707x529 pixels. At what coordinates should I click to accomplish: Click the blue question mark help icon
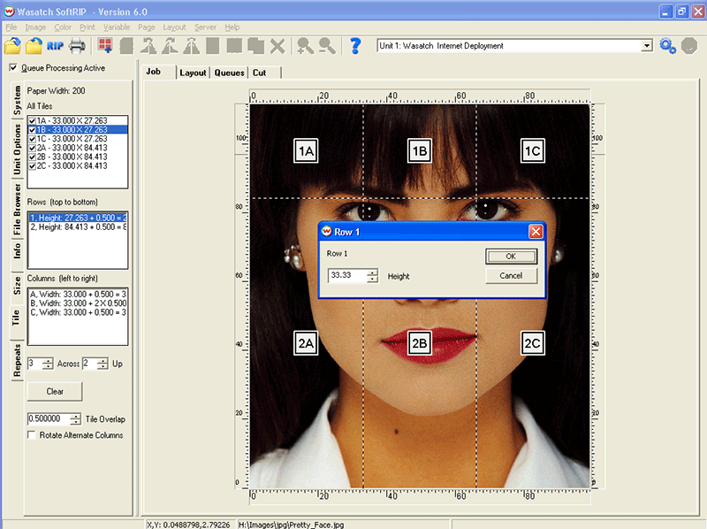pyautogui.click(x=355, y=45)
